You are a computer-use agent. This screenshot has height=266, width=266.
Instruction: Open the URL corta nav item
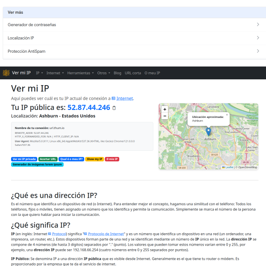133,73
